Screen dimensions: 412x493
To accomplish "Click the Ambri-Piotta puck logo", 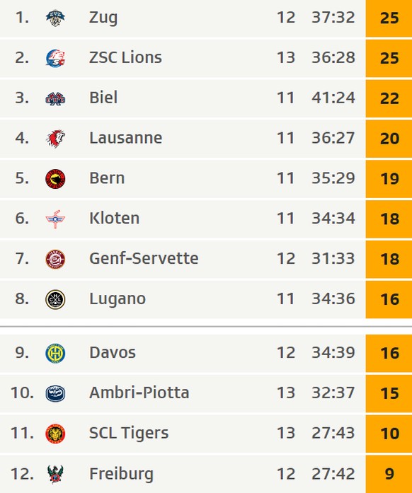I will point(55,393).
